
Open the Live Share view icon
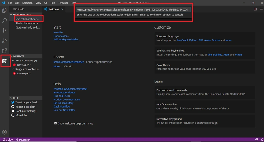coord(5,61)
